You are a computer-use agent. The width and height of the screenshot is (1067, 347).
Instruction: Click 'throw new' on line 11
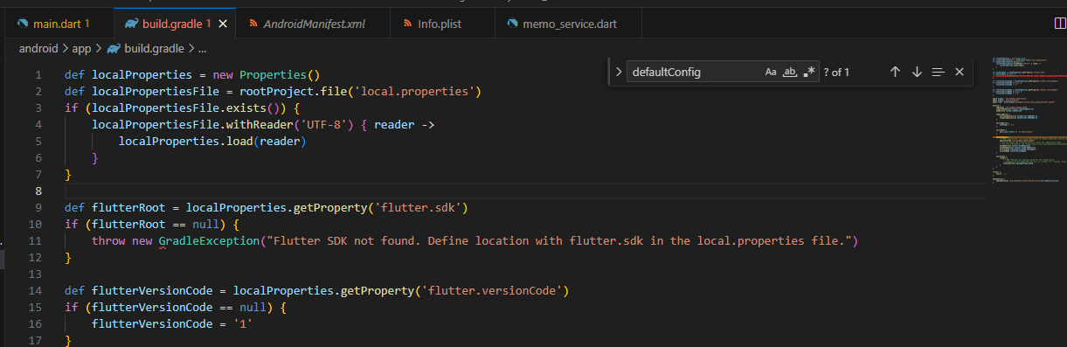pyautogui.click(x=122, y=240)
